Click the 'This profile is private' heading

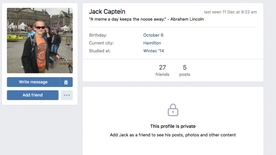(x=173, y=126)
